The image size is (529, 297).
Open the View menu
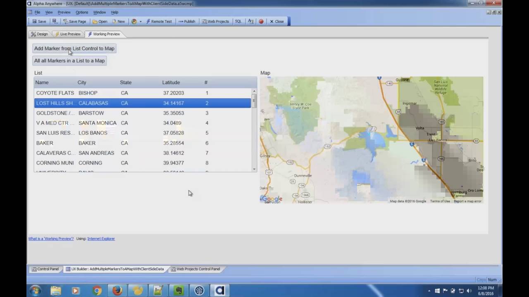pos(49,12)
